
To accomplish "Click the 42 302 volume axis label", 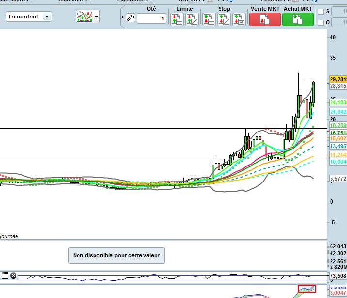I will [338, 253].
